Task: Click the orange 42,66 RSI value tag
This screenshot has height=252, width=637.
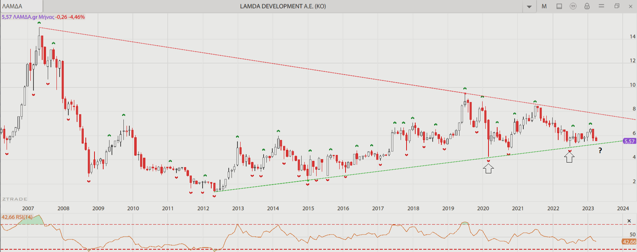Action: click(629, 242)
